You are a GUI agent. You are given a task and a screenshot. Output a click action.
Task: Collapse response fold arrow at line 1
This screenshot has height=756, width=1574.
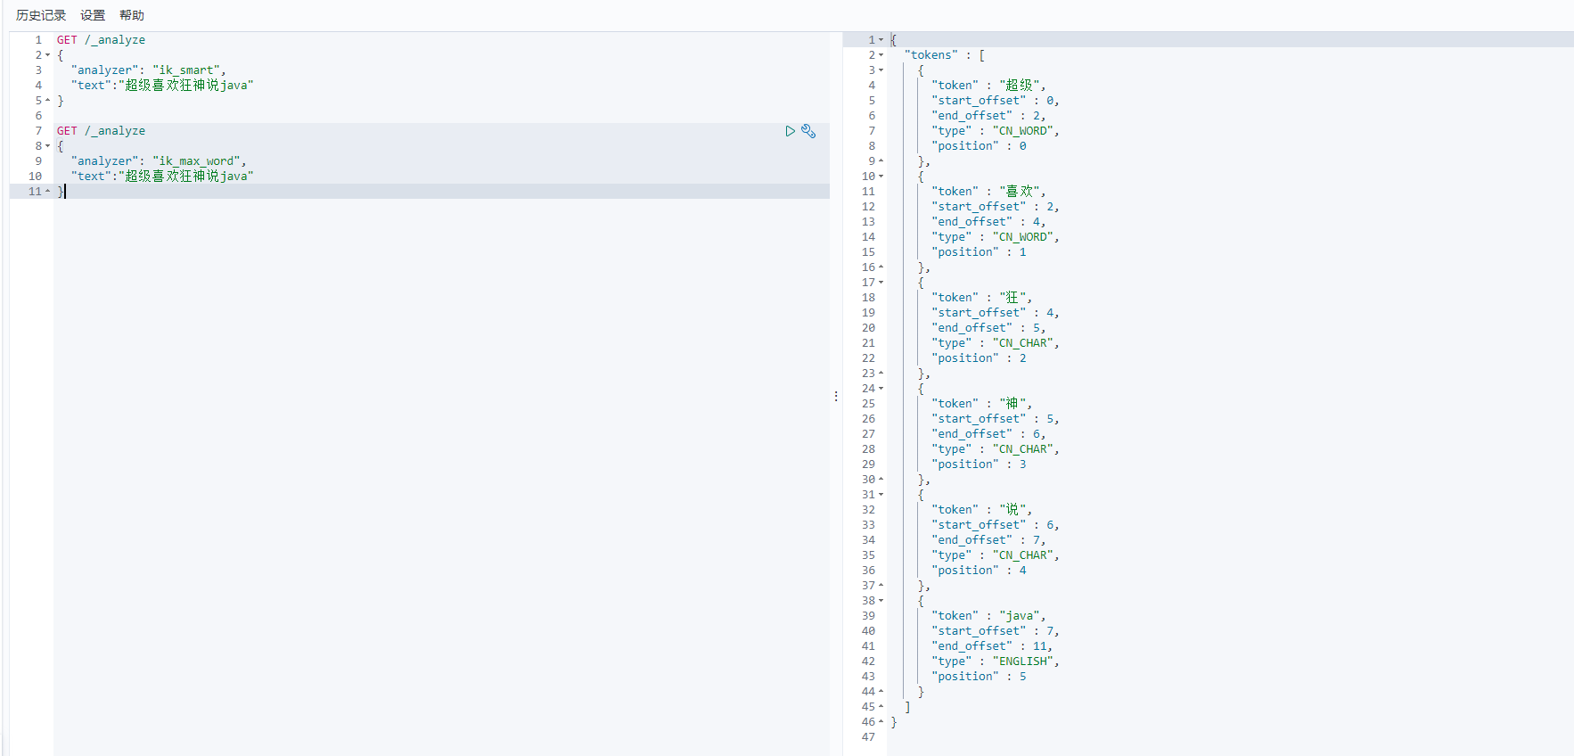881,40
